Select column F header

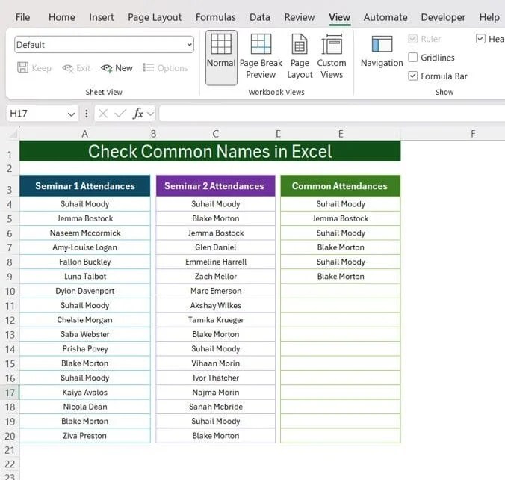coord(473,134)
